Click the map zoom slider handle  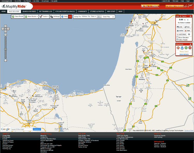point(5,49)
